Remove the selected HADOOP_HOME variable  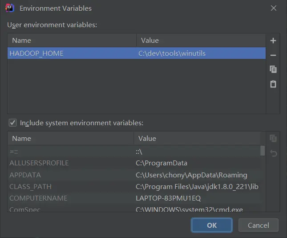pos(273,55)
